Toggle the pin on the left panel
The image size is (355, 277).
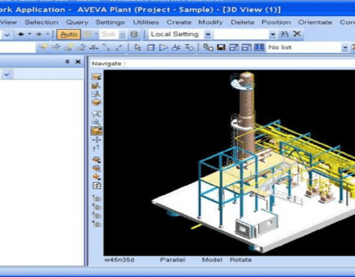coord(67,62)
